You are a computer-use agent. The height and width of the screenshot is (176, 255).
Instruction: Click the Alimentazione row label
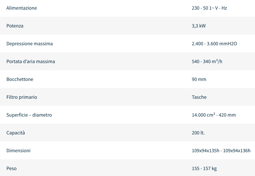[22, 8]
